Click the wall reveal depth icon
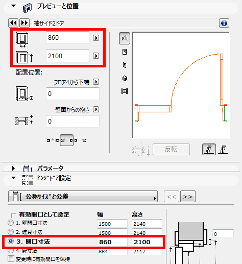 coord(24,121)
